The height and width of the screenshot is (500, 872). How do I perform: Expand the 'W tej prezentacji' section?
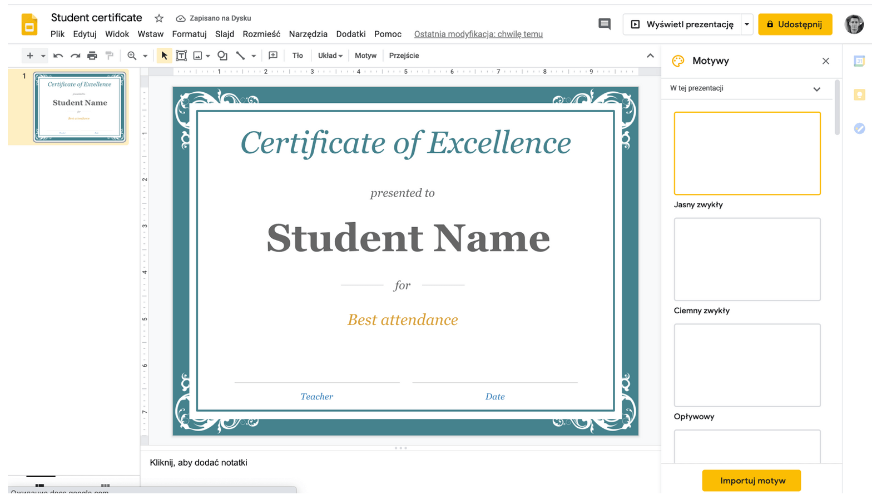point(816,89)
